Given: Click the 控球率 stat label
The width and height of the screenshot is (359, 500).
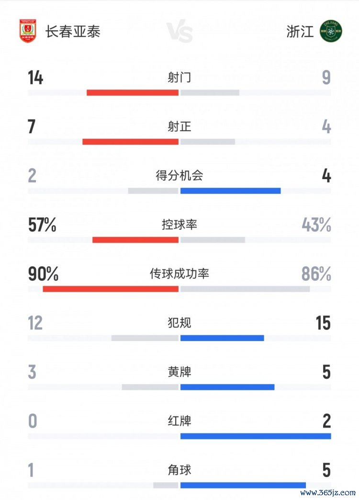Looking at the screenshot, I should [179, 225].
